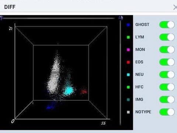Click the HFC label
Viewport: 177px width, 133px height.
pyautogui.click(x=139, y=87)
